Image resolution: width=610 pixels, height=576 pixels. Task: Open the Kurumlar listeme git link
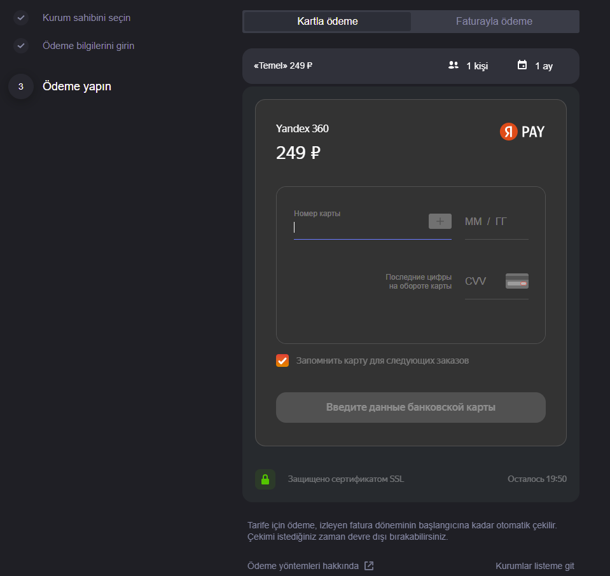[x=534, y=566]
